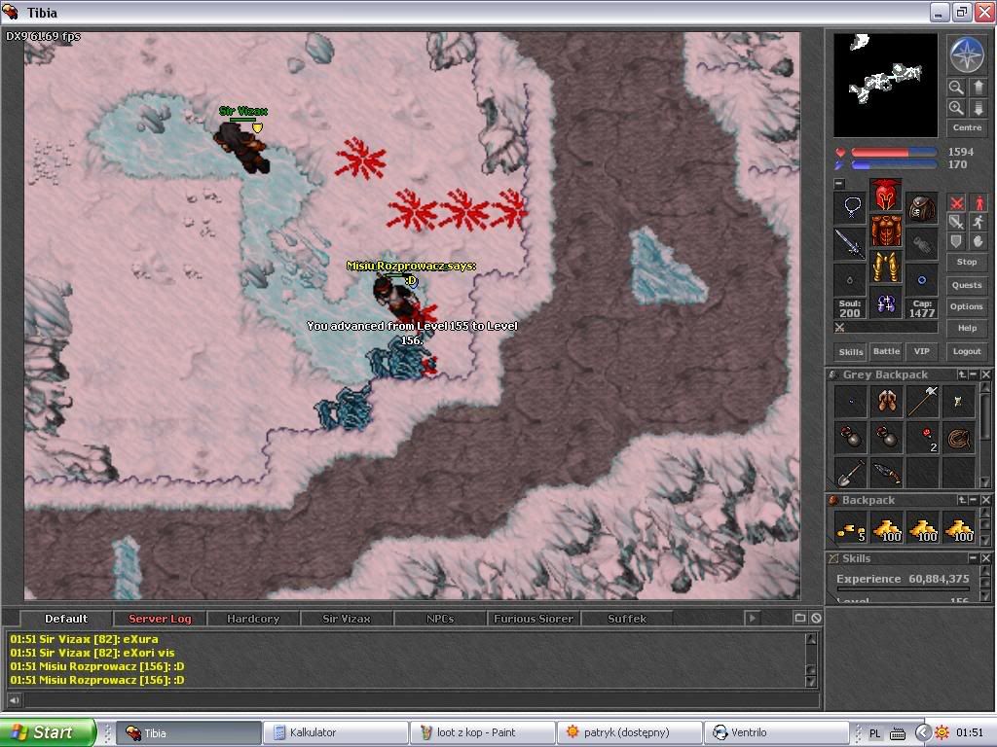Ignore messages using chat console icon
Screen dimensions: 997x747
(x=817, y=618)
